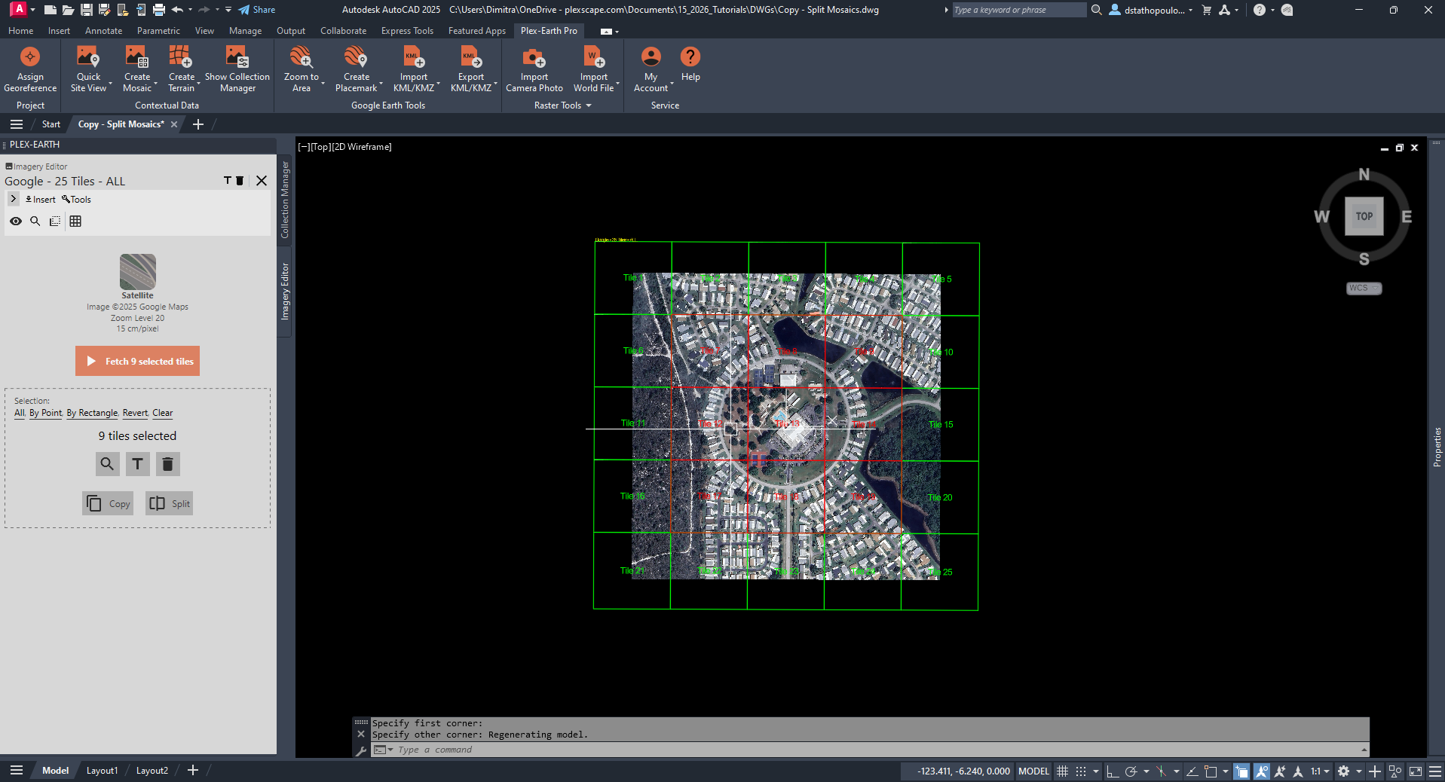
Task: Click the workspace switching gear in status bar
Action: 1343,771
